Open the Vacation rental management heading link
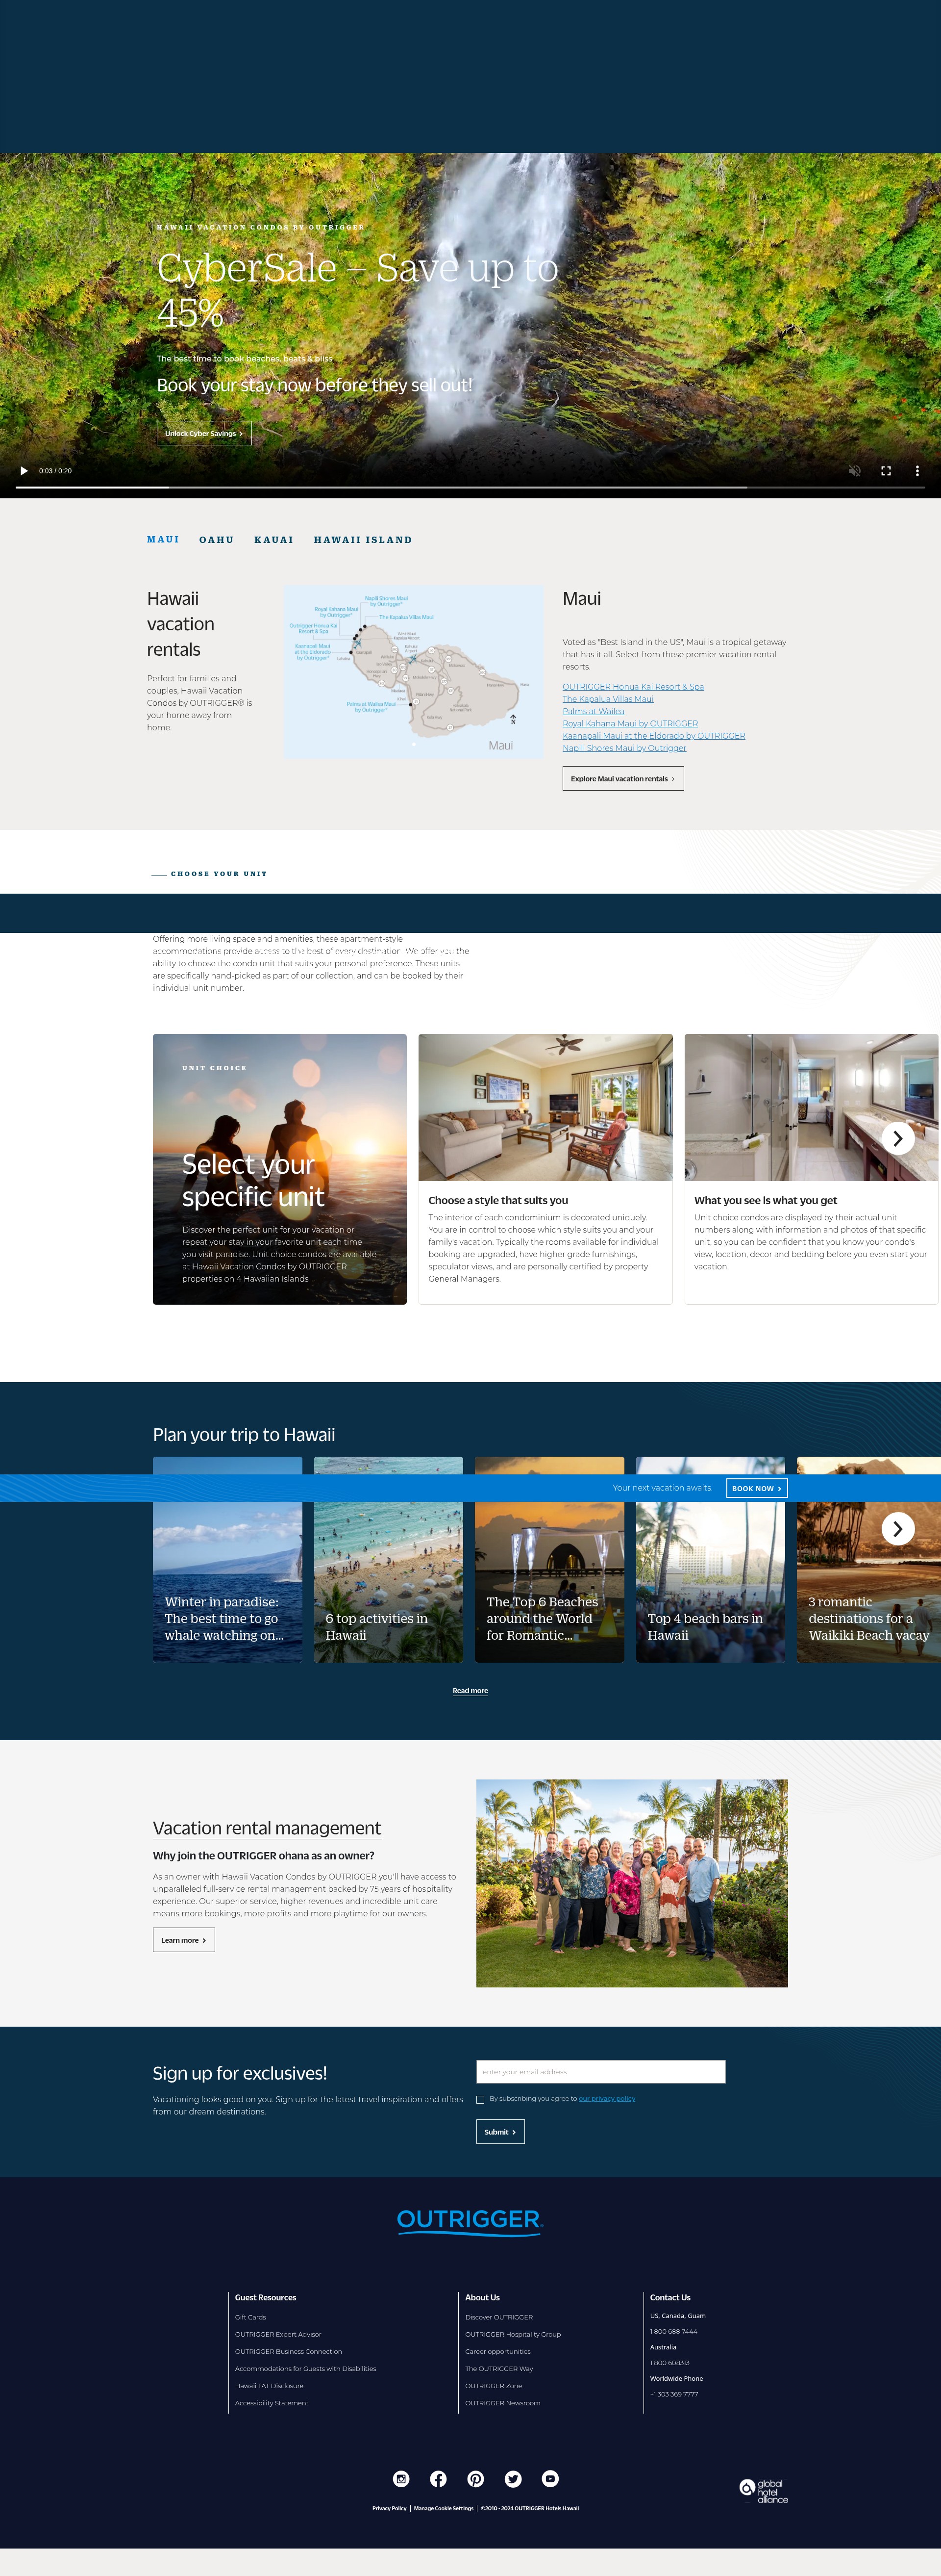The width and height of the screenshot is (941, 2576). tap(267, 1828)
